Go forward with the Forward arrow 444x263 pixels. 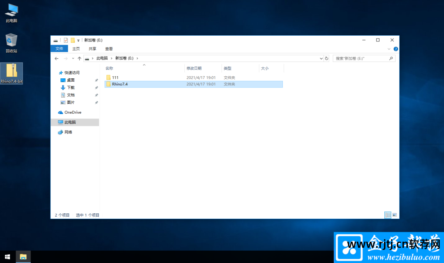[x=66, y=59]
